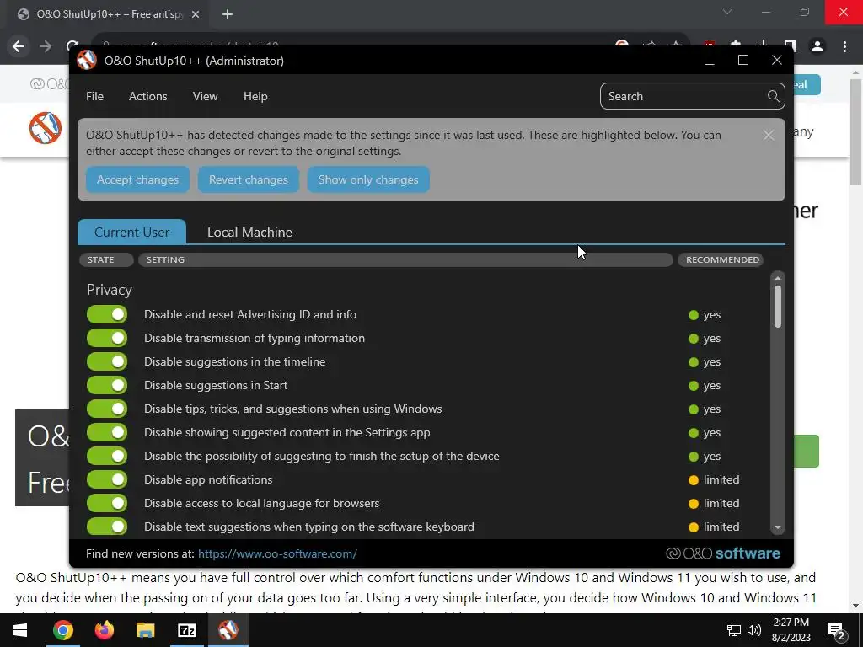Close the O&O ShutUp10++ browser tab

[196, 14]
